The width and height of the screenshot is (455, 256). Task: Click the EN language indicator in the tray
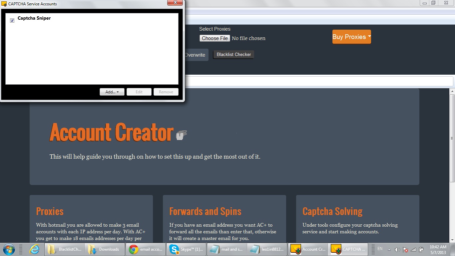pyautogui.click(x=380, y=249)
